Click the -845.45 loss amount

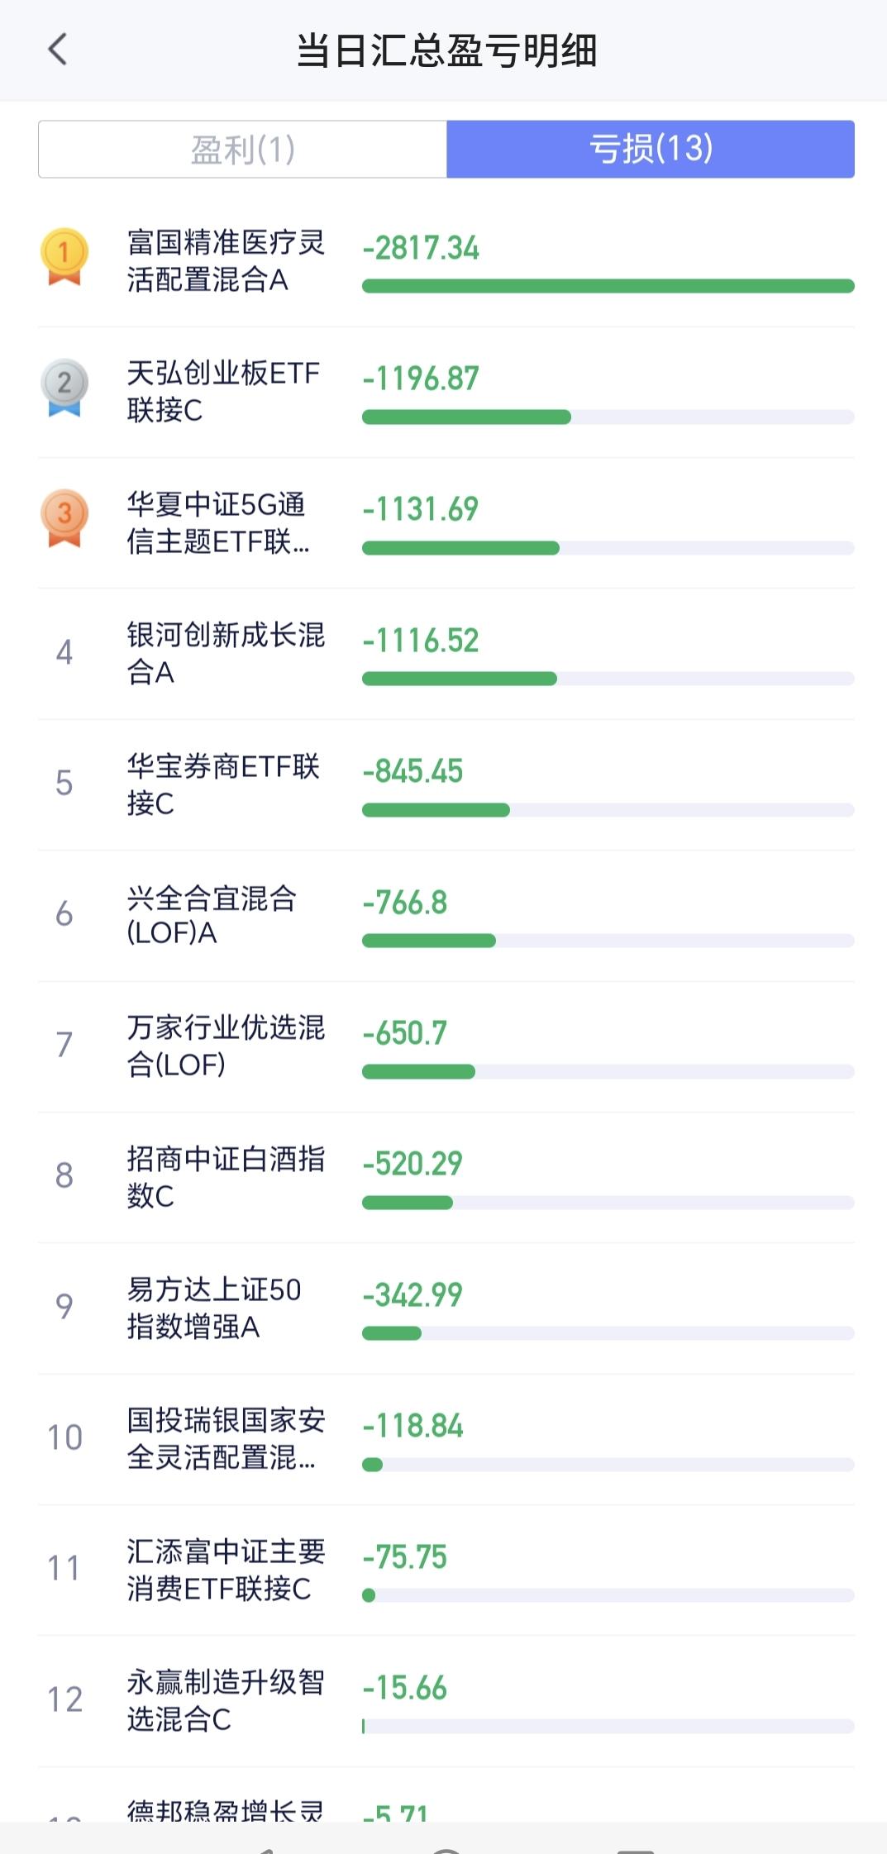point(413,771)
